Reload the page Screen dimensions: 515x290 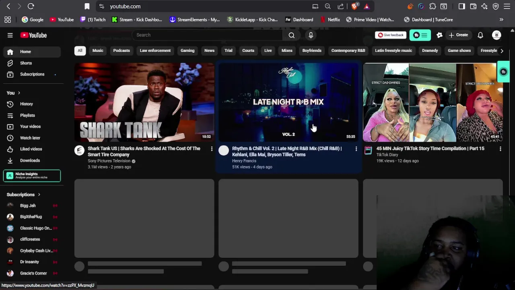tap(31, 6)
